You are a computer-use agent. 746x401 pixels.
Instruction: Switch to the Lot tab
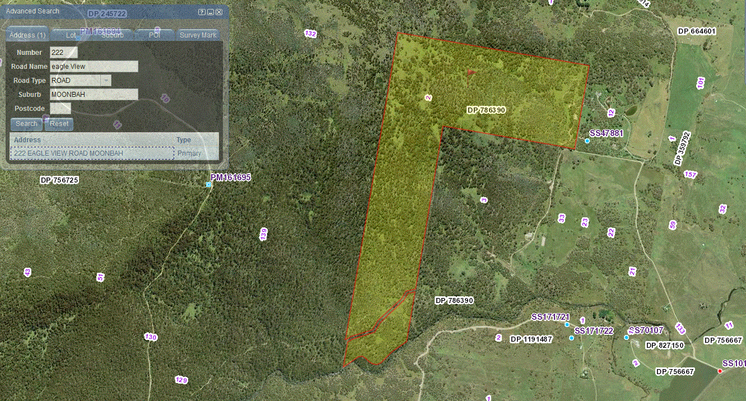[x=71, y=35]
